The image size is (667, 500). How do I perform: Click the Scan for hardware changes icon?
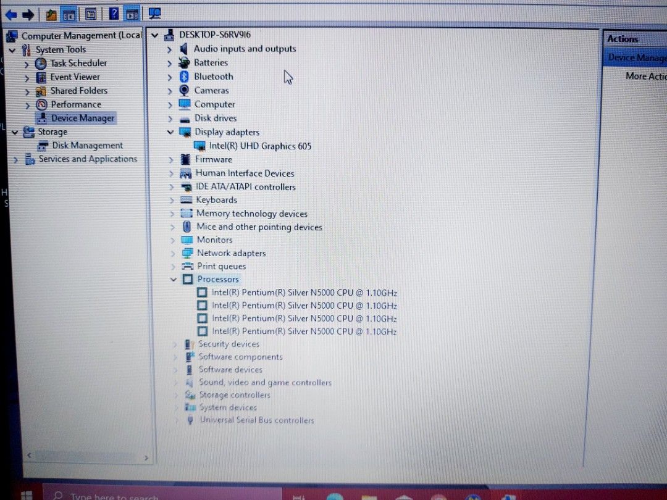click(153, 14)
